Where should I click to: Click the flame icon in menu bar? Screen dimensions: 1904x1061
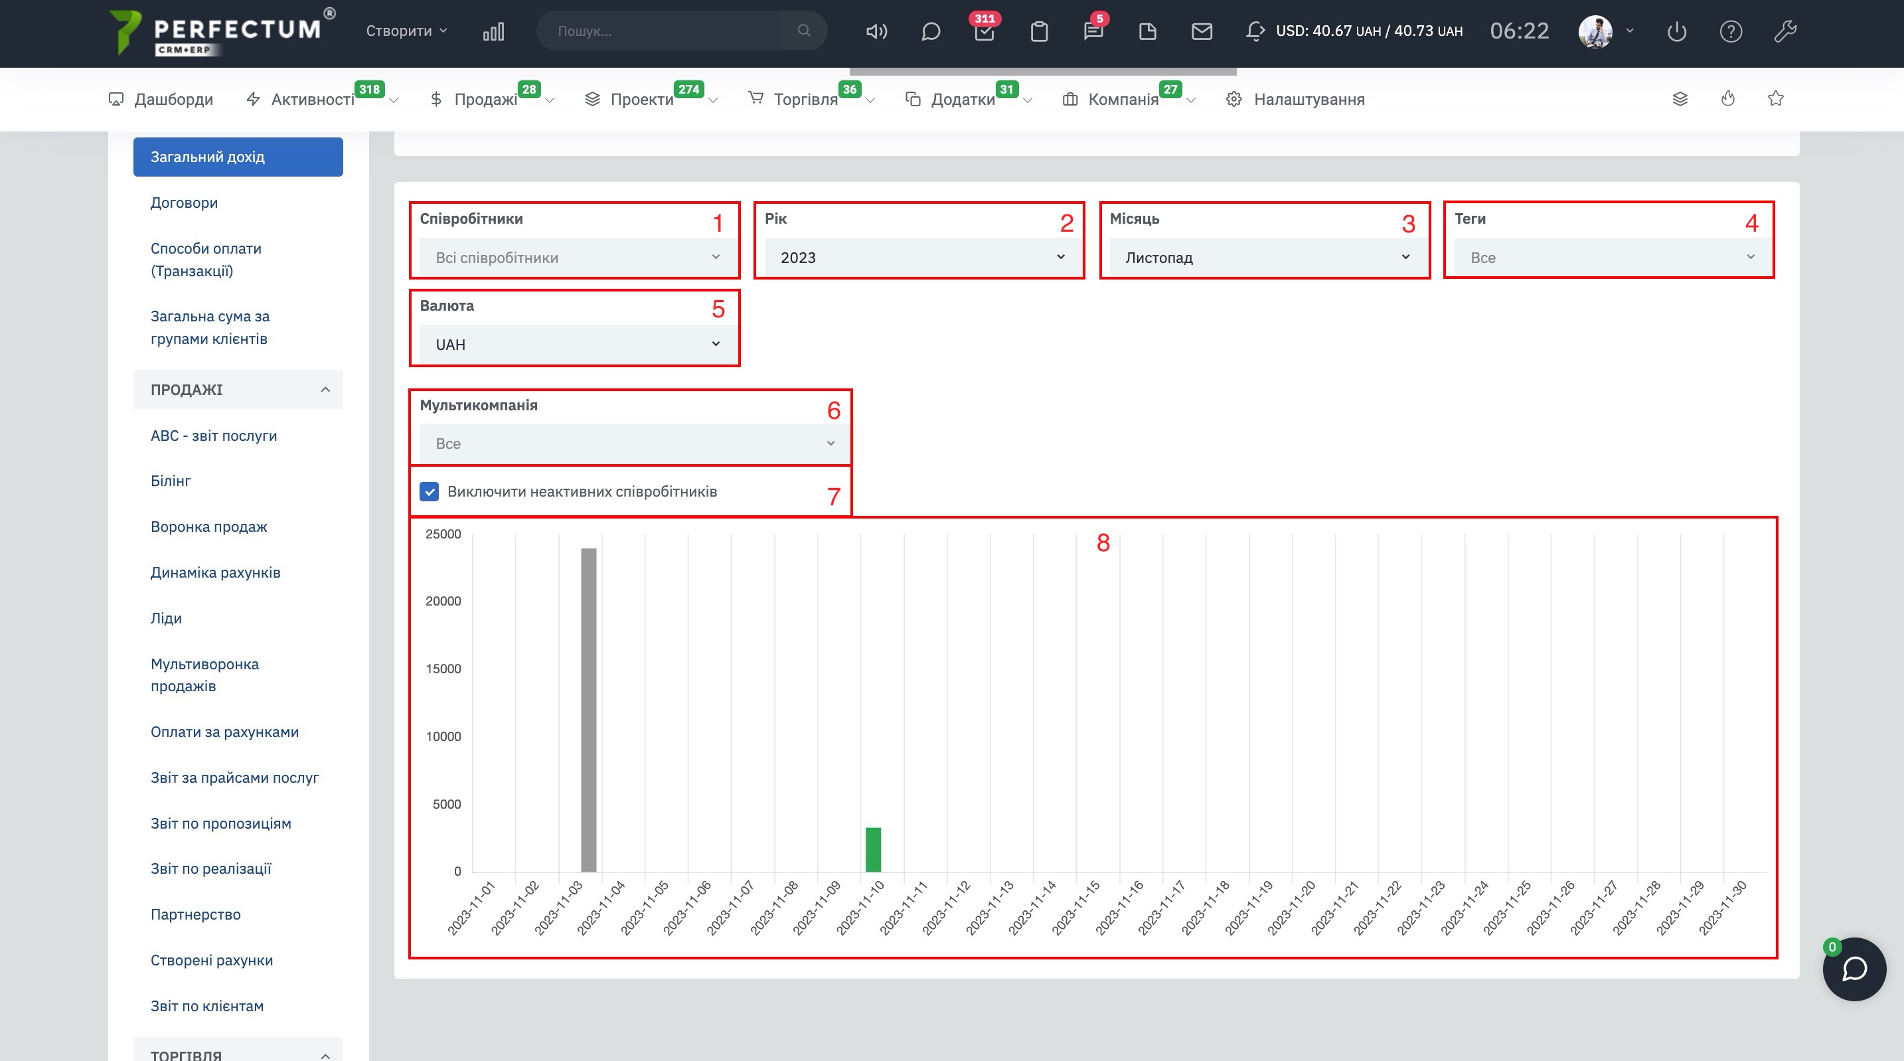pyautogui.click(x=1727, y=98)
